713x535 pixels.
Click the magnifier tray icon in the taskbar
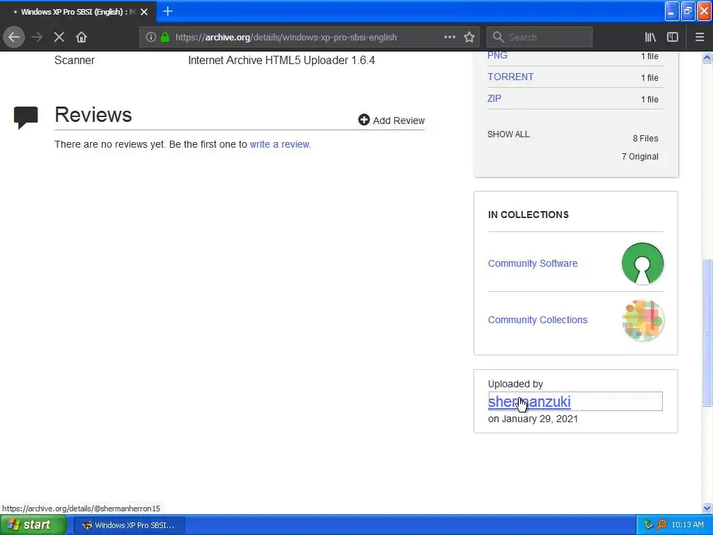661,525
